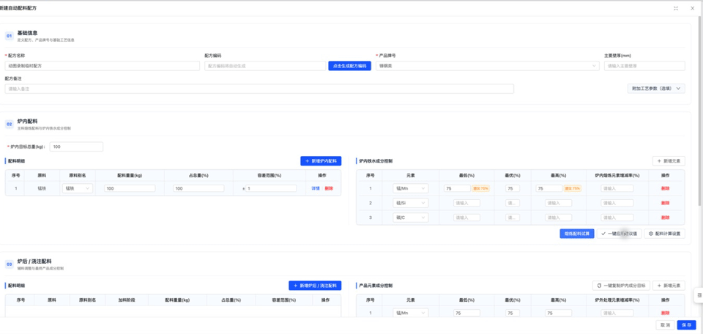Viewport: 703px width, 334px height.
Task: Click 新增炉后 / 浇注配料 button
Action: pos(315,286)
